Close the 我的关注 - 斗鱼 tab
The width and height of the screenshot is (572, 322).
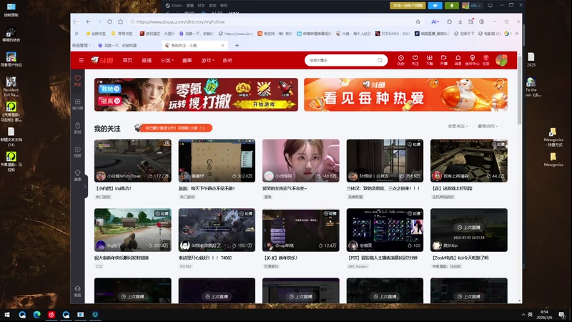(222, 45)
